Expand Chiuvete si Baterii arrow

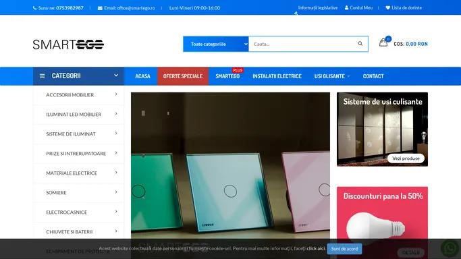[116, 231]
